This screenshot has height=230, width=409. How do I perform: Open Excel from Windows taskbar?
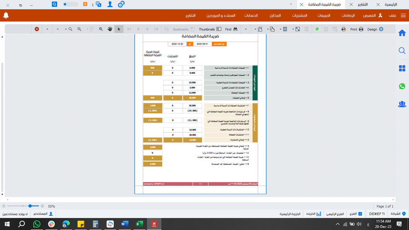click(x=139, y=224)
